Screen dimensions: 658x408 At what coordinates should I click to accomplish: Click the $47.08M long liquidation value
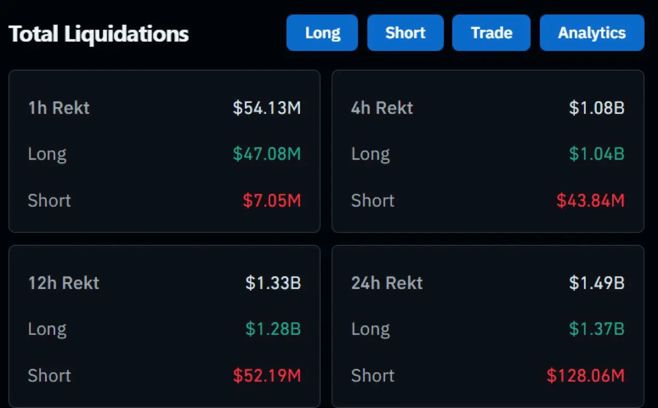click(x=267, y=154)
